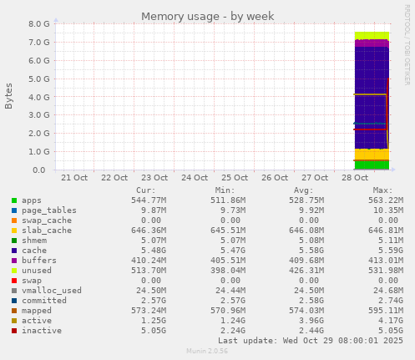Click inactive min value 2.24G
The height and width of the screenshot is (360, 415).
(x=233, y=331)
